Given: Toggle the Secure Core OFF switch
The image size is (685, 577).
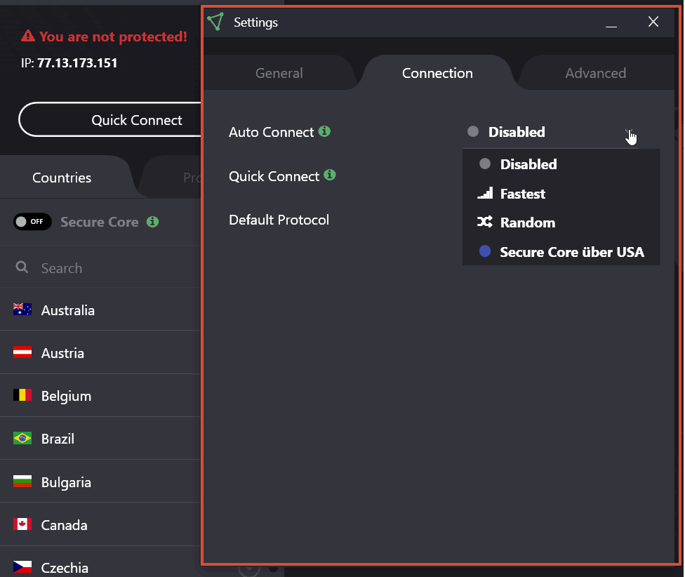Looking at the screenshot, I should (32, 222).
